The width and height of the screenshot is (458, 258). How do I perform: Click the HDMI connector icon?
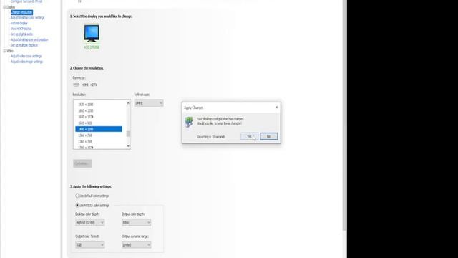76,85
